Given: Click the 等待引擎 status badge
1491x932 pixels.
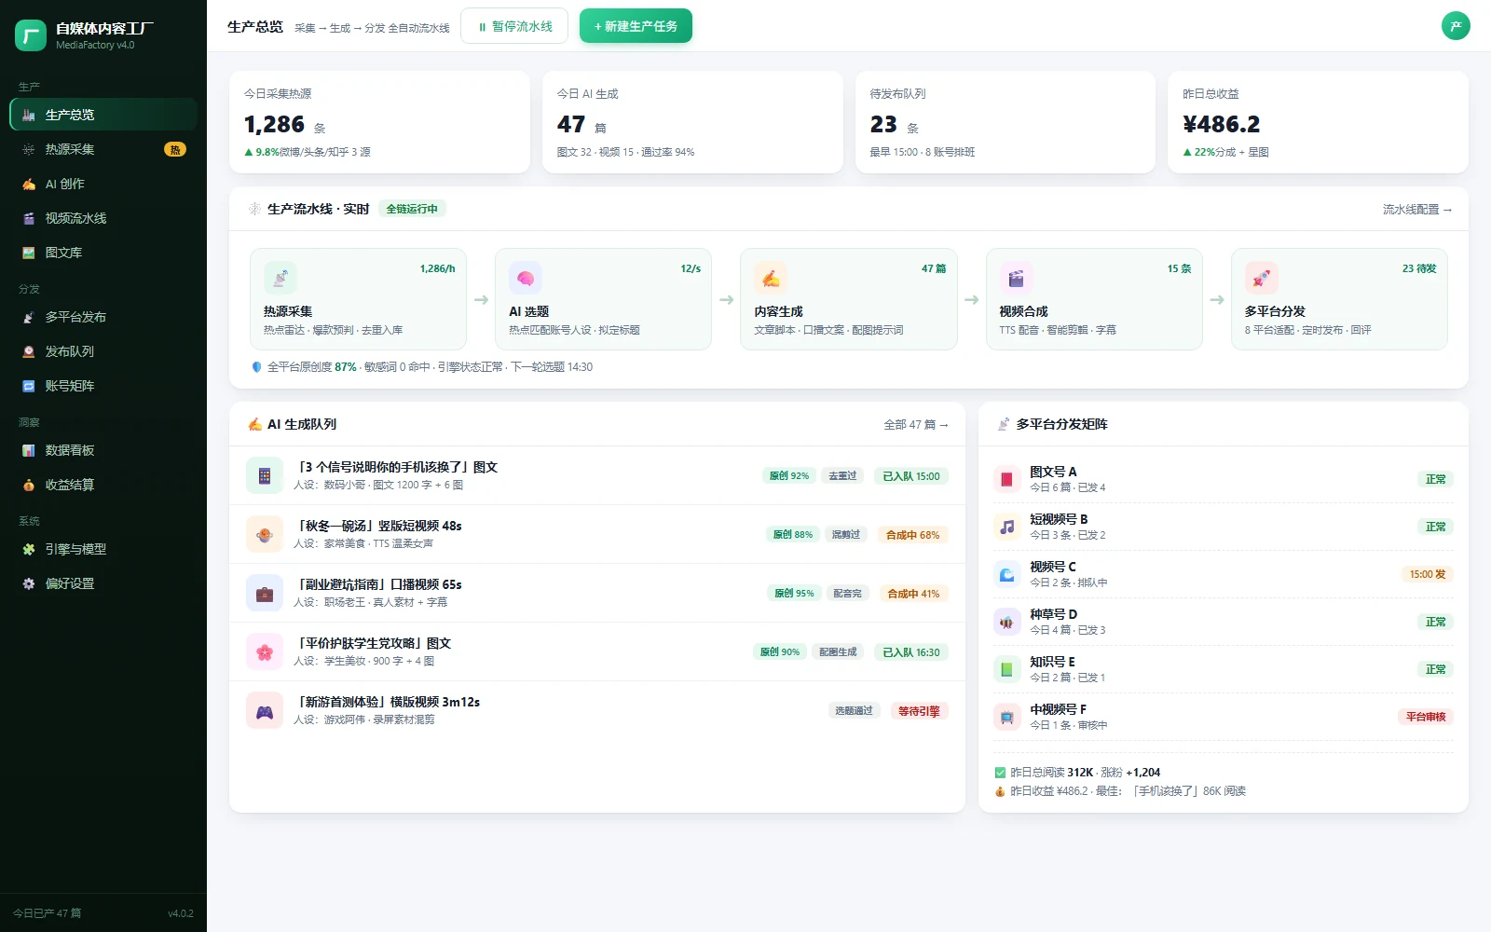Looking at the screenshot, I should click(919, 711).
